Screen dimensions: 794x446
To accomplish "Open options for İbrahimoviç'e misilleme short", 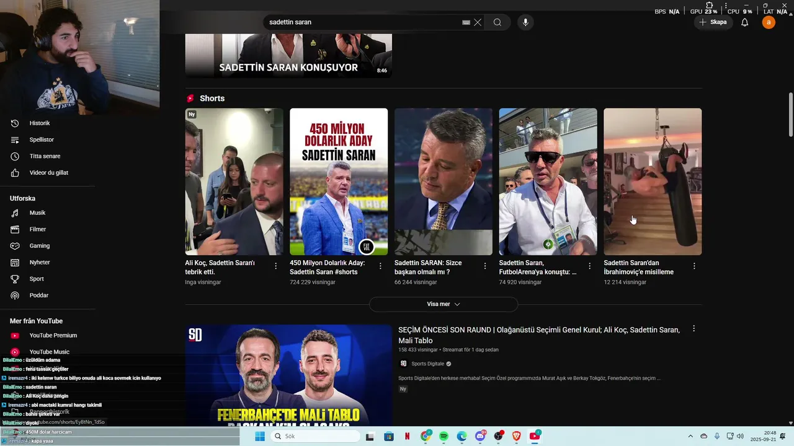I will [x=694, y=266].
